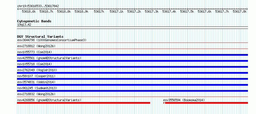
Task: Click the 53617.2k ruler tick label
Action: coord(134,11)
